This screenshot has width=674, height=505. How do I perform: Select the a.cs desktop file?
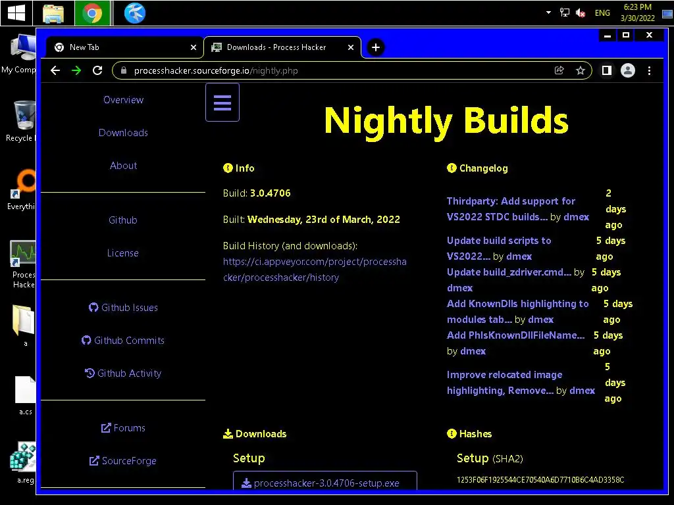tap(26, 395)
